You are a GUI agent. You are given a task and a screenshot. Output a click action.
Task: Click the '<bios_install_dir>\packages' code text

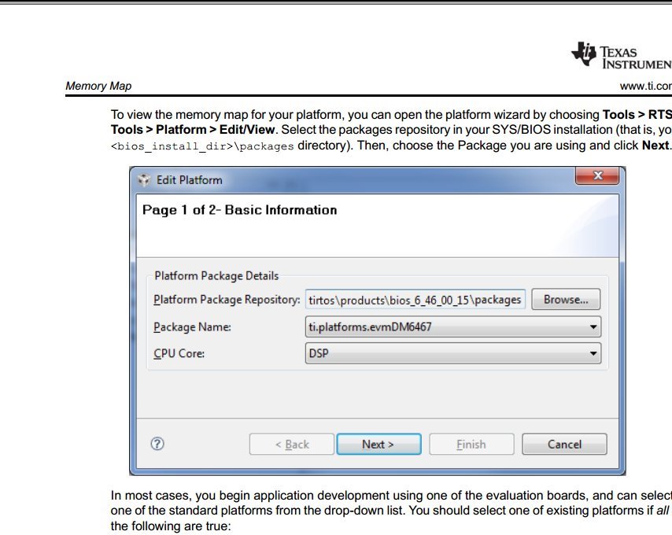point(202,146)
